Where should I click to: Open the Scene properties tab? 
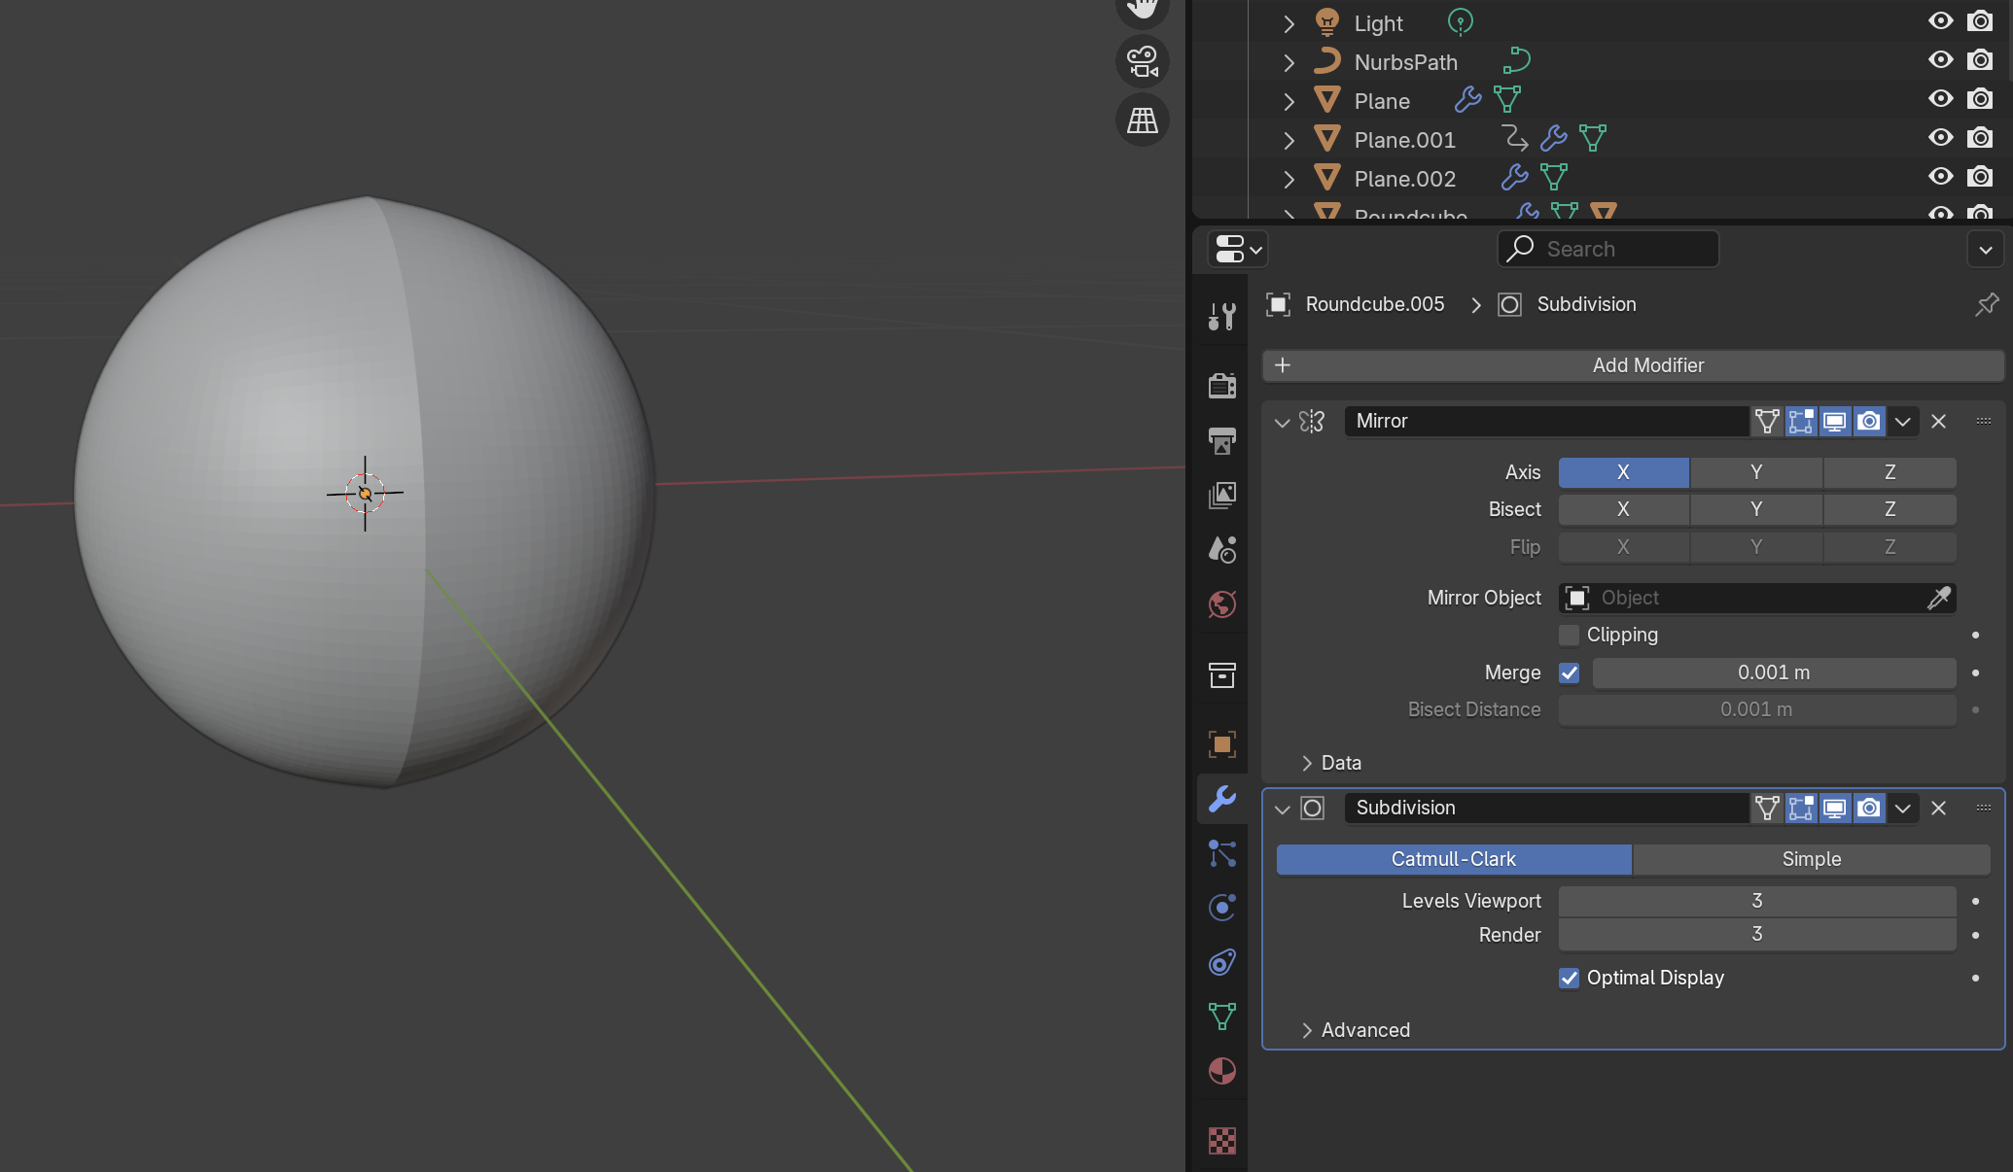1222,549
